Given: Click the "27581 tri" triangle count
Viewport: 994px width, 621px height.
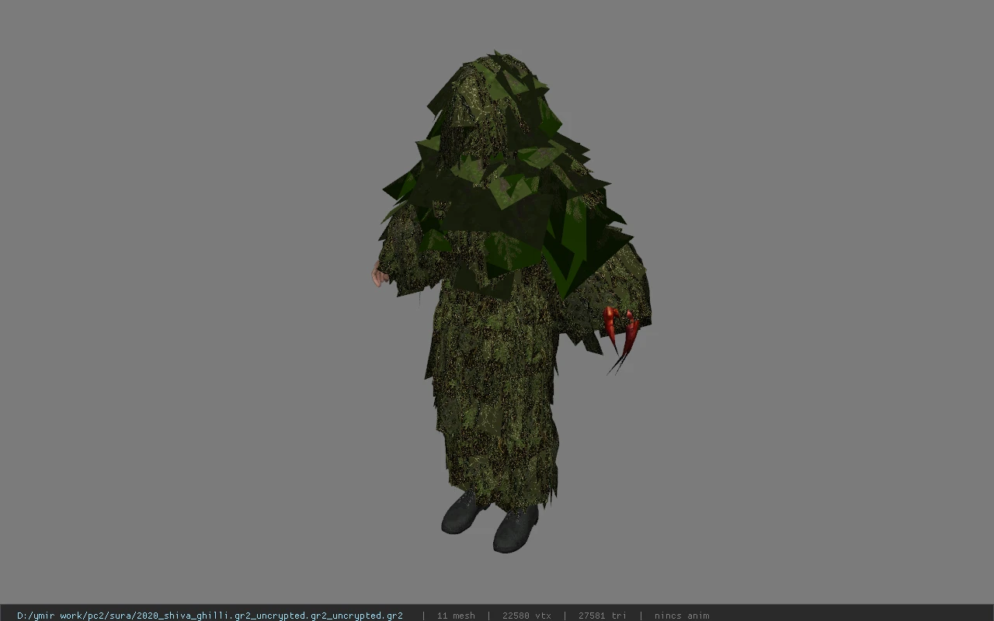Looking at the screenshot, I should pyautogui.click(x=602, y=615).
